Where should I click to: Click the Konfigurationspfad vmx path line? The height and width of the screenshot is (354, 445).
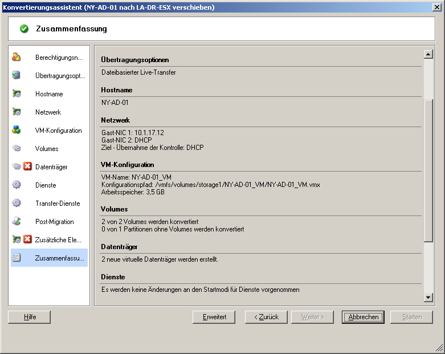(x=211, y=185)
